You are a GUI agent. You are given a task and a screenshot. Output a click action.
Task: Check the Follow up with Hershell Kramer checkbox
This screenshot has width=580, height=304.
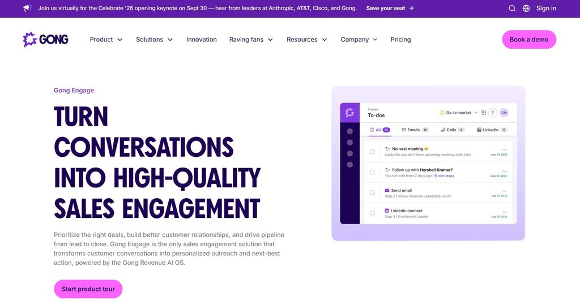click(x=373, y=172)
